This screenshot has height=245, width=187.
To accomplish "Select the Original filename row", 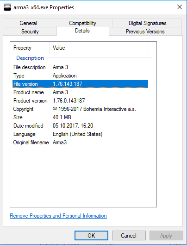I will point(80,142).
